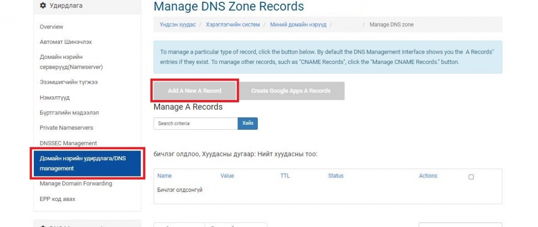Click the Value column header
Image resolution: width=538 pixels, height=227 pixels.
pyautogui.click(x=227, y=176)
